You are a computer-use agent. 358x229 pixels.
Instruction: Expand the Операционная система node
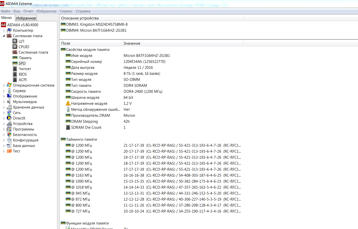pyautogui.click(x=4, y=85)
